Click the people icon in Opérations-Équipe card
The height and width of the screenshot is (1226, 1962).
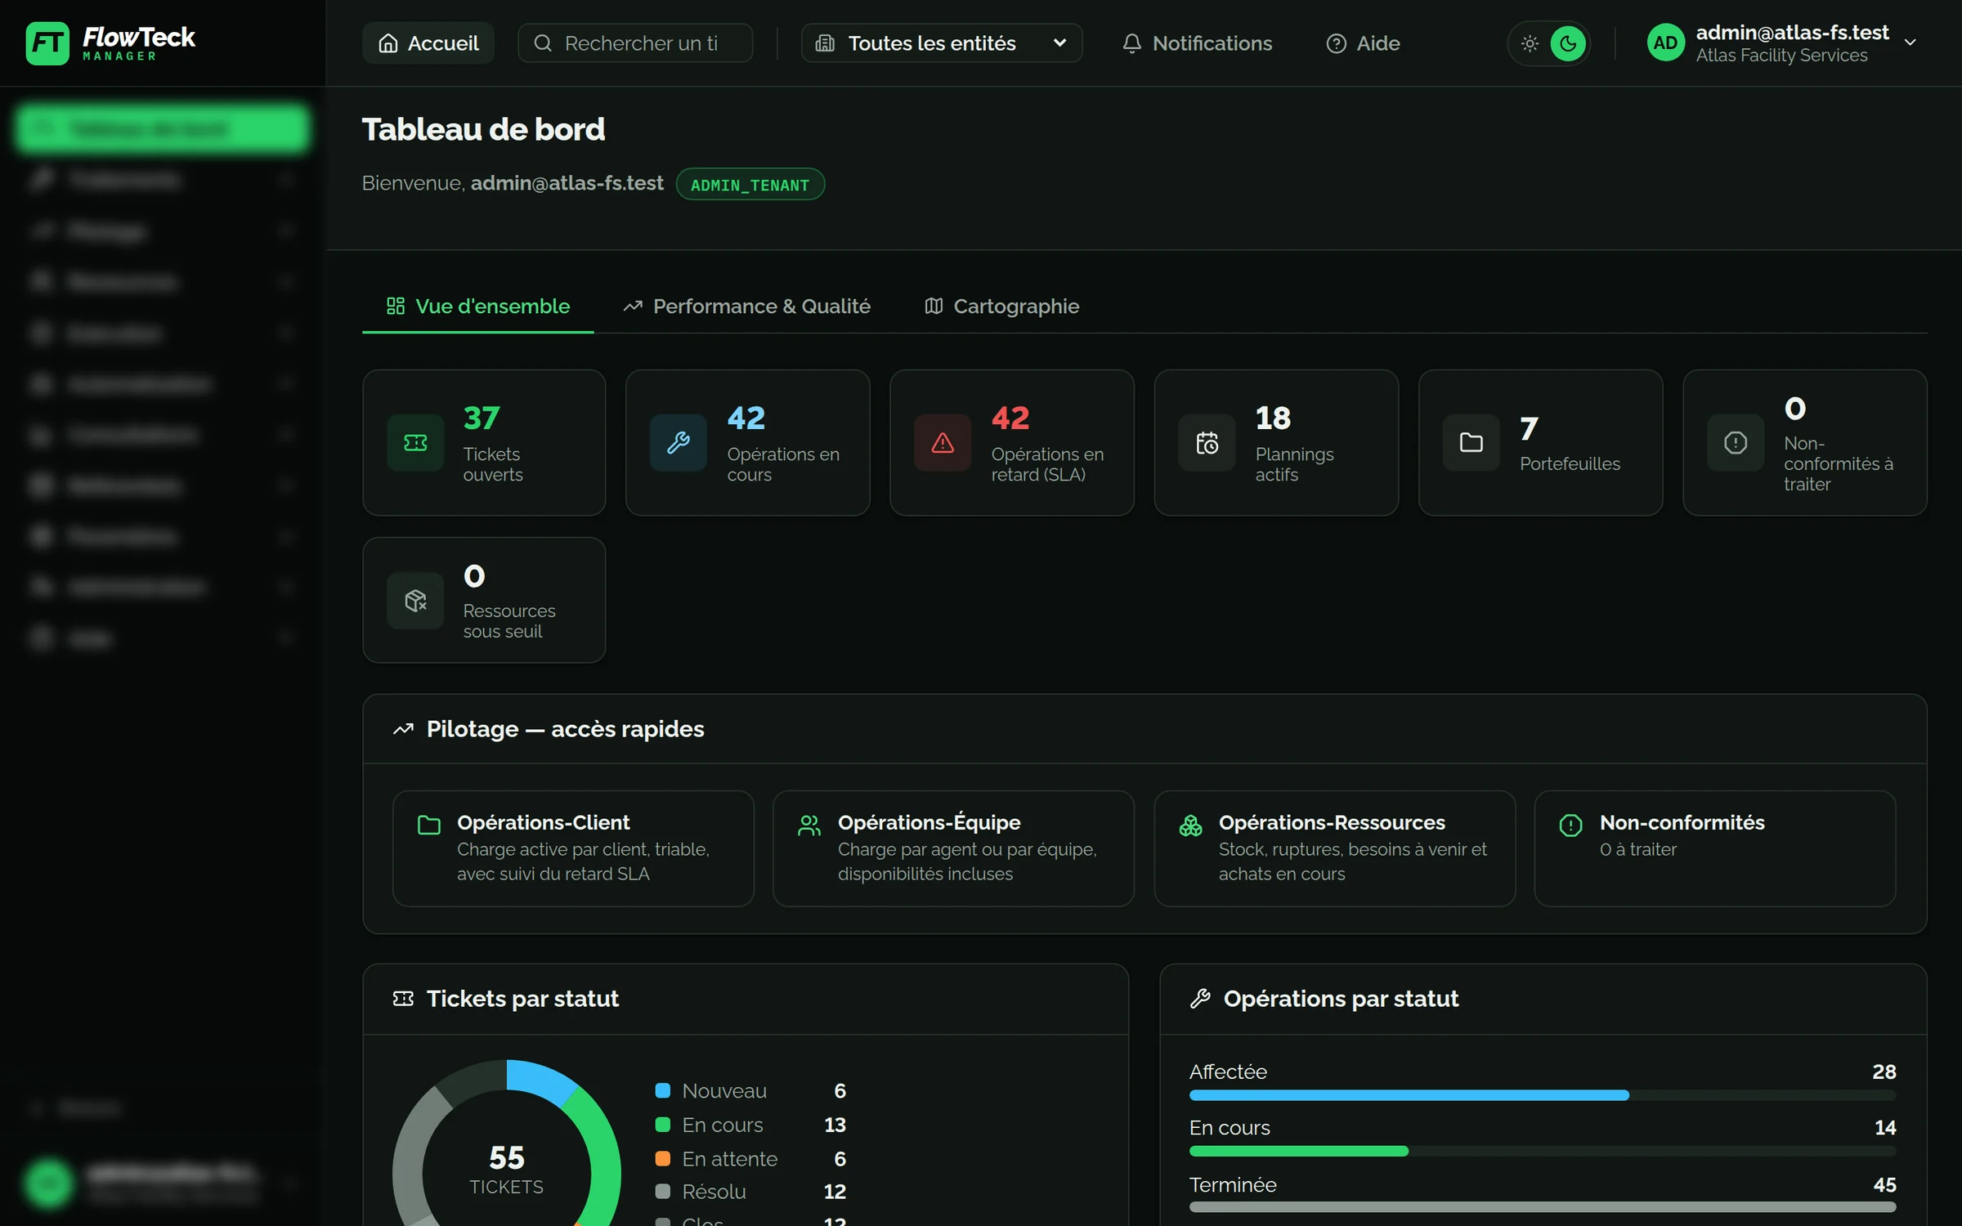[x=809, y=825]
